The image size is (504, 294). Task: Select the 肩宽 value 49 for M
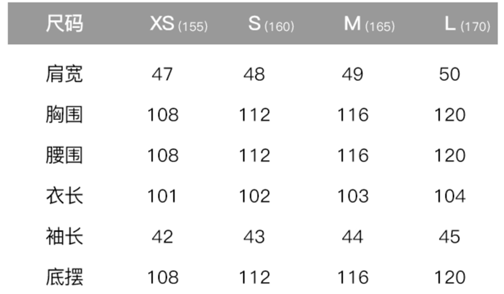tap(353, 74)
